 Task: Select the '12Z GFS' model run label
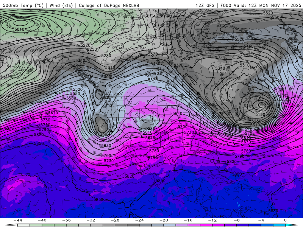(x=205, y=5)
